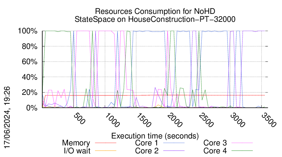This screenshot has width=282, height=157.
Task: Click the subtitle 'StateSpace on HouseConstruction-PT-32000'
Action: [155, 19]
